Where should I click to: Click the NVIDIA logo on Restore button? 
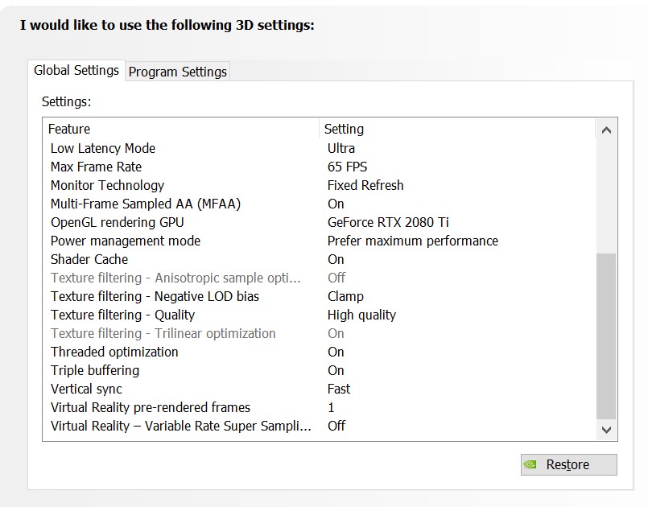coord(530,464)
